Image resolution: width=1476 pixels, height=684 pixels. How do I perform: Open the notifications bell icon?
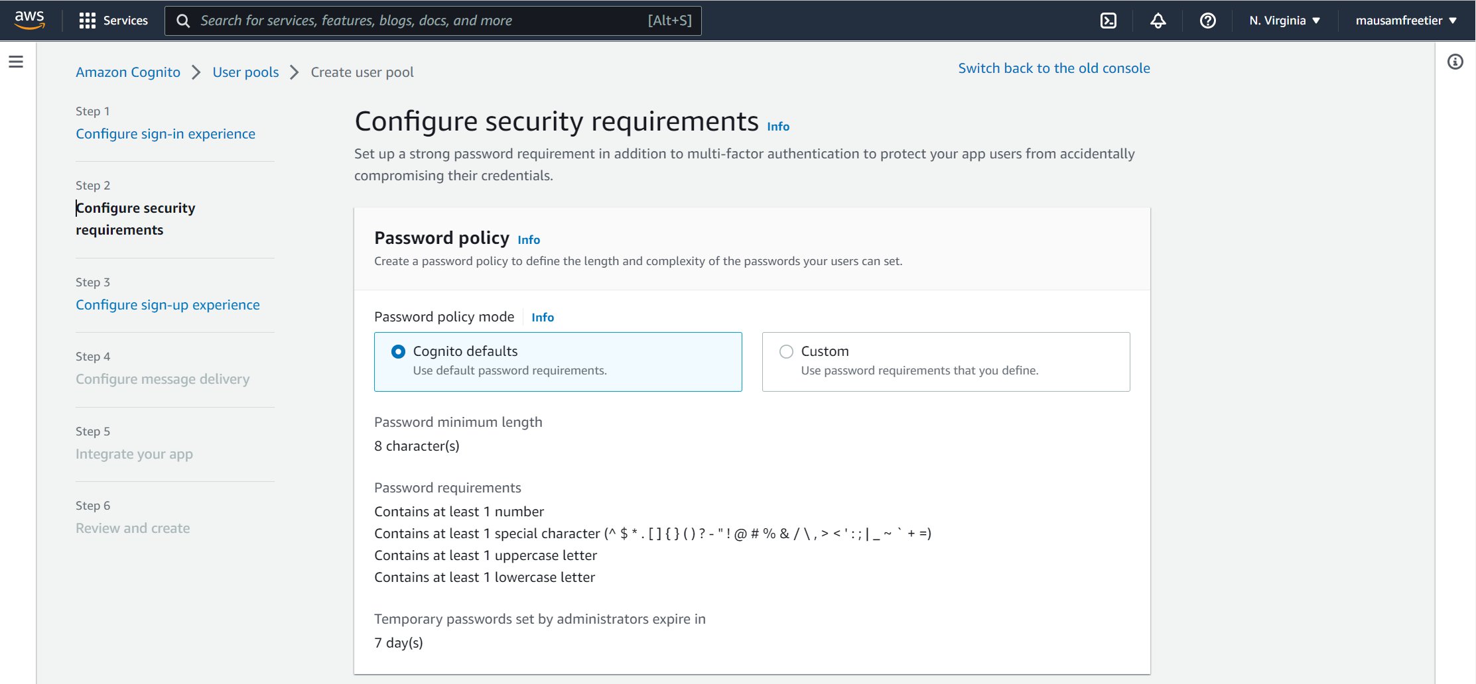point(1158,21)
